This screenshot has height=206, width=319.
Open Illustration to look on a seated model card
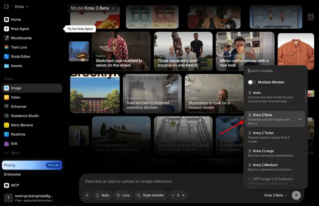(x=214, y=93)
